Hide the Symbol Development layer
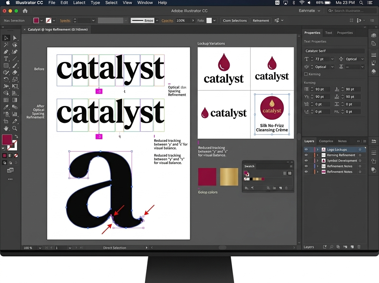379x283 pixels. [x=306, y=161]
